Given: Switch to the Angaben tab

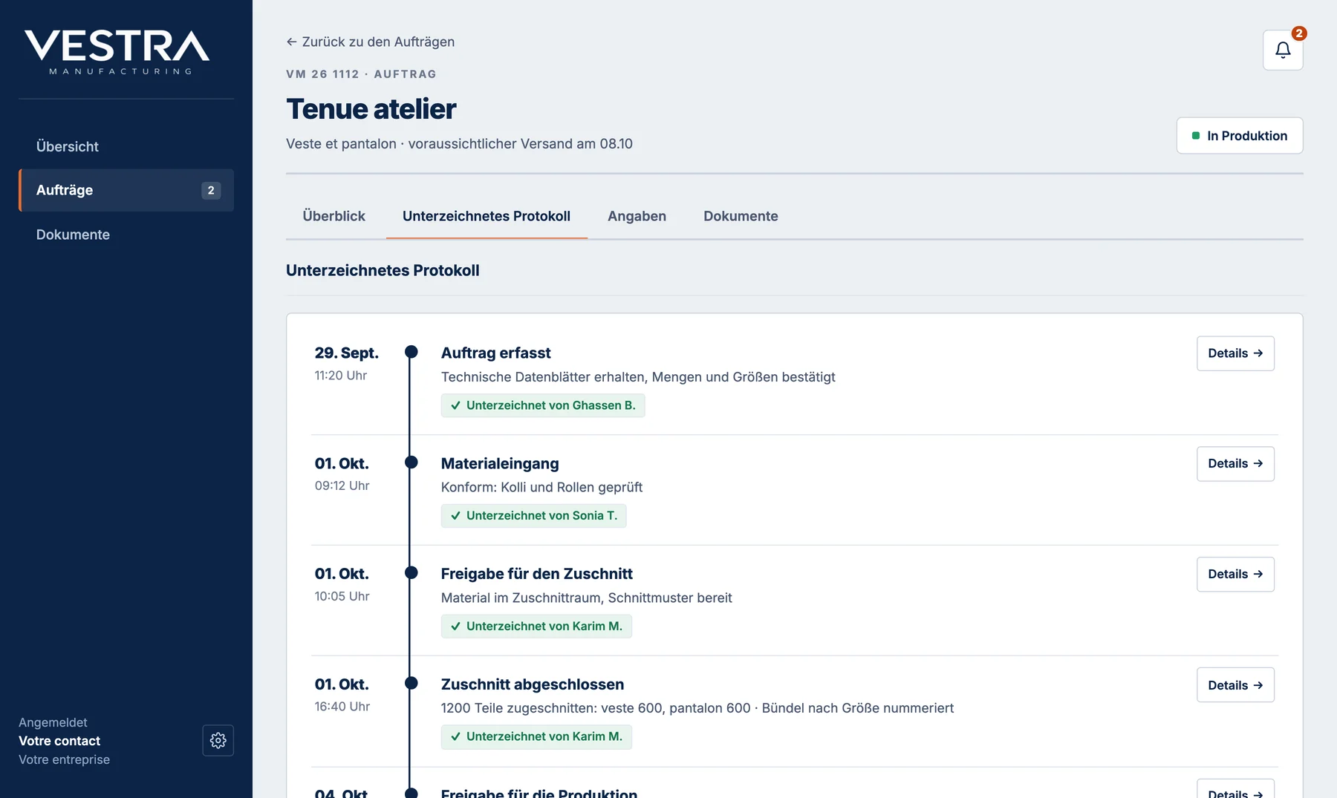Looking at the screenshot, I should click(637, 216).
